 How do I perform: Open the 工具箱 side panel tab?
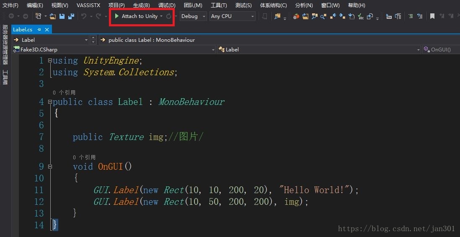[5, 78]
